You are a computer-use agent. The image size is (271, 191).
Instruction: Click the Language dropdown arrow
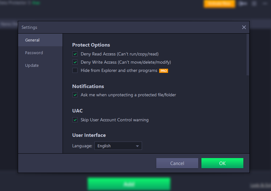(x=137, y=146)
